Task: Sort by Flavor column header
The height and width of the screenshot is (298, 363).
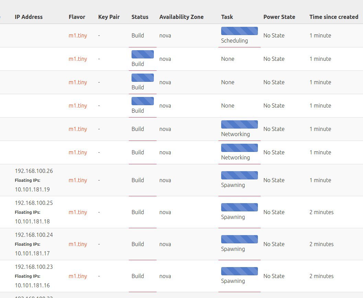Action: [77, 17]
